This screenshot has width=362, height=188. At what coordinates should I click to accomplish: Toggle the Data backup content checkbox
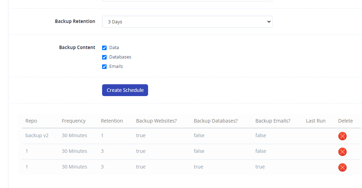coord(105,48)
